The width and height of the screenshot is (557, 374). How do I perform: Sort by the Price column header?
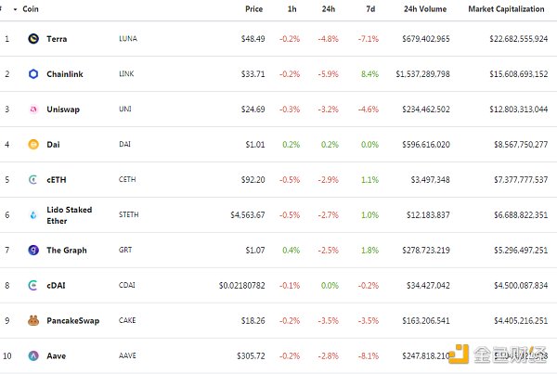[x=253, y=9]
